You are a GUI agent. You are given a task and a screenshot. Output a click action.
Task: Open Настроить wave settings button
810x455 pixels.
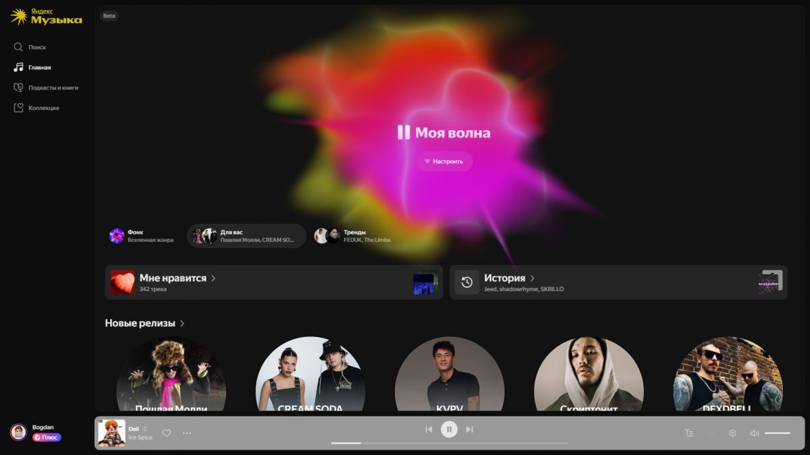[443, 162]
